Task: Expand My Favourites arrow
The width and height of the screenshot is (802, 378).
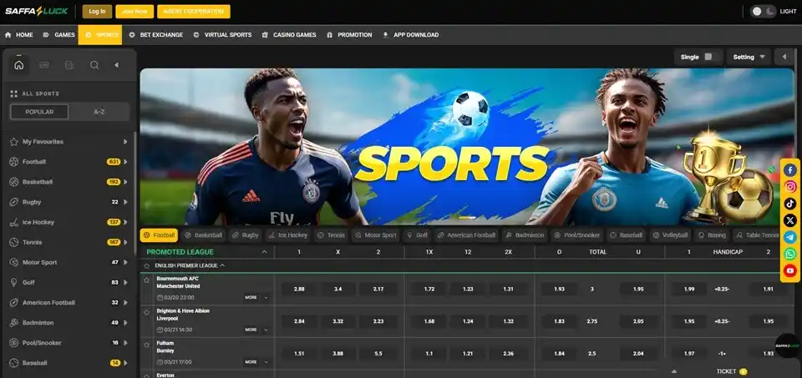Action: click(x=125, y=142)
